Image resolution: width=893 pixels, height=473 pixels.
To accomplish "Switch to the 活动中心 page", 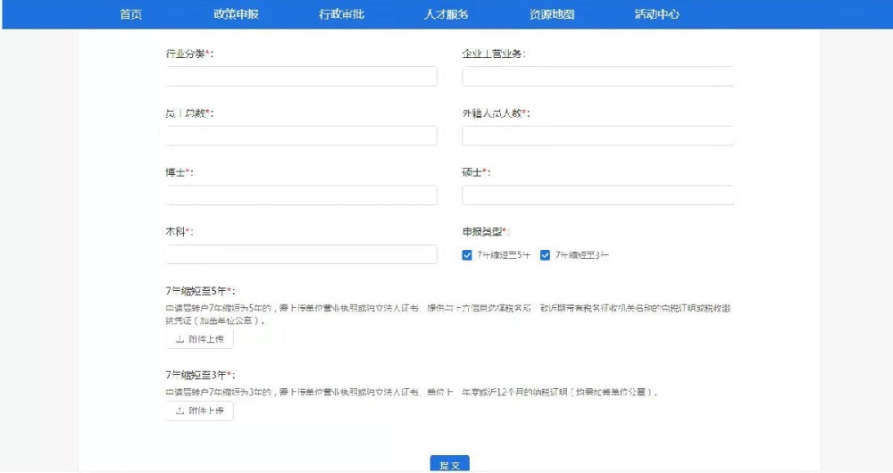I will [x=656, y=14].
